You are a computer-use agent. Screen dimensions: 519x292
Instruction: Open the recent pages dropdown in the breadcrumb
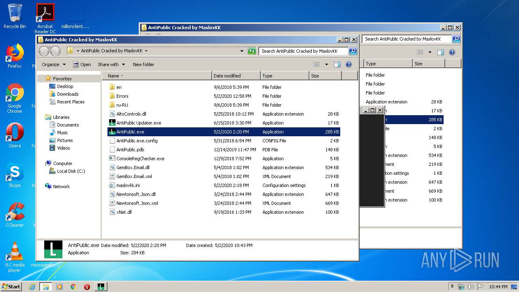tap(78, 51)
